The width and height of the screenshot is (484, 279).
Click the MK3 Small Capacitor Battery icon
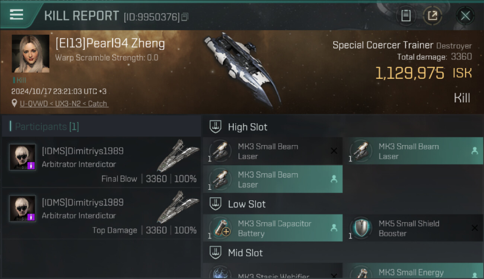point(220,228)
